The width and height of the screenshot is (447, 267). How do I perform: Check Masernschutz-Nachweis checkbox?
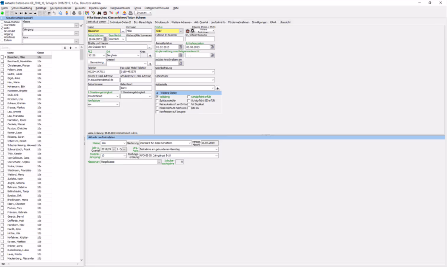coord(157,108)
